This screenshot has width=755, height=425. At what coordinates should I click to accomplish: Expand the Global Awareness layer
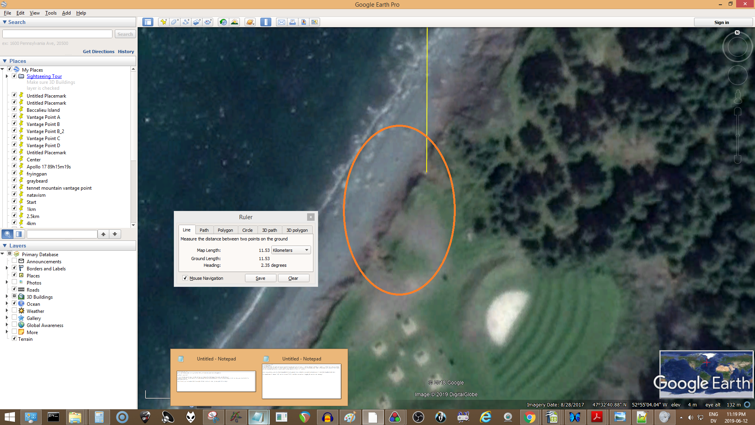pos(7,325)
